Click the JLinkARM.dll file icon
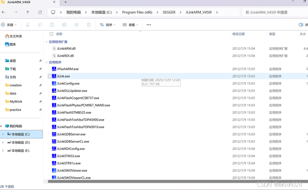308x190 pixels. point(54,48)
